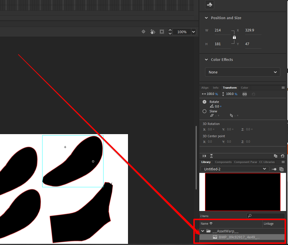Toggle the W and H lock in Position and Size

click(x=234, y=37)
